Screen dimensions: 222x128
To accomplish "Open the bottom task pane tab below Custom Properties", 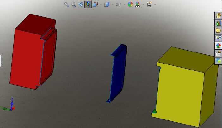I will (x=218, y=61).
